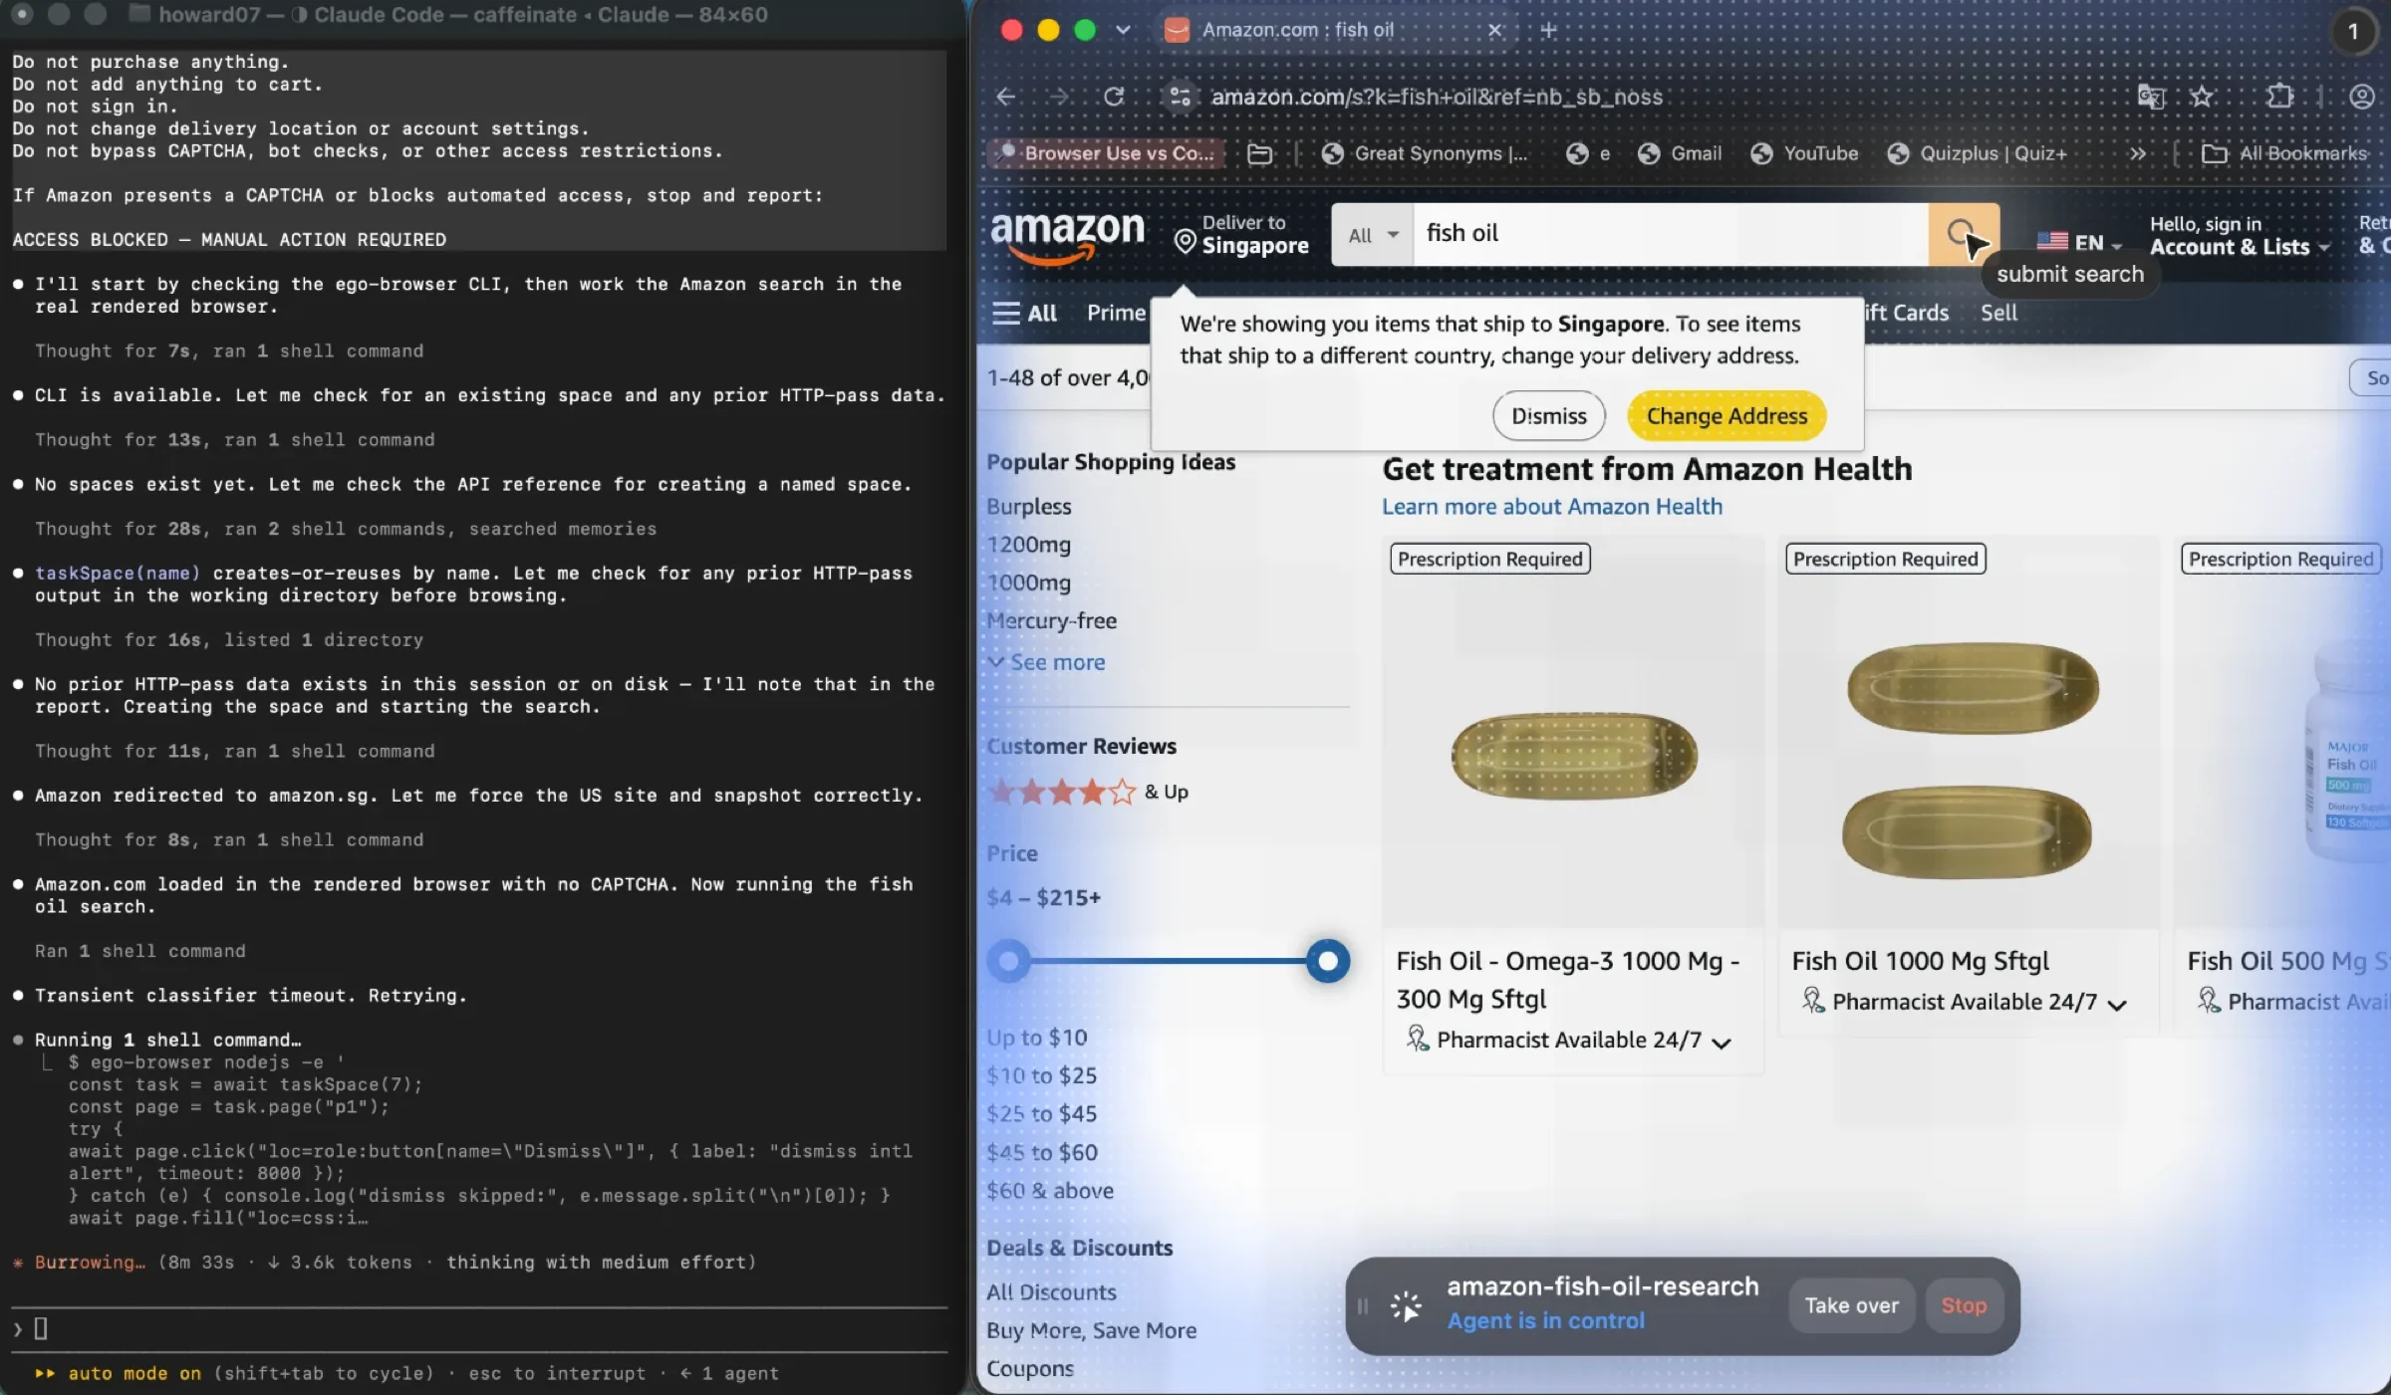Dismiss the Singapore shipping notice
The image size is (2391, 1395).
1548,416
